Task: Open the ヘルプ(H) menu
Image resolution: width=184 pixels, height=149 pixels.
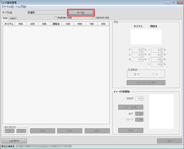Action: [x=21, y=7]
